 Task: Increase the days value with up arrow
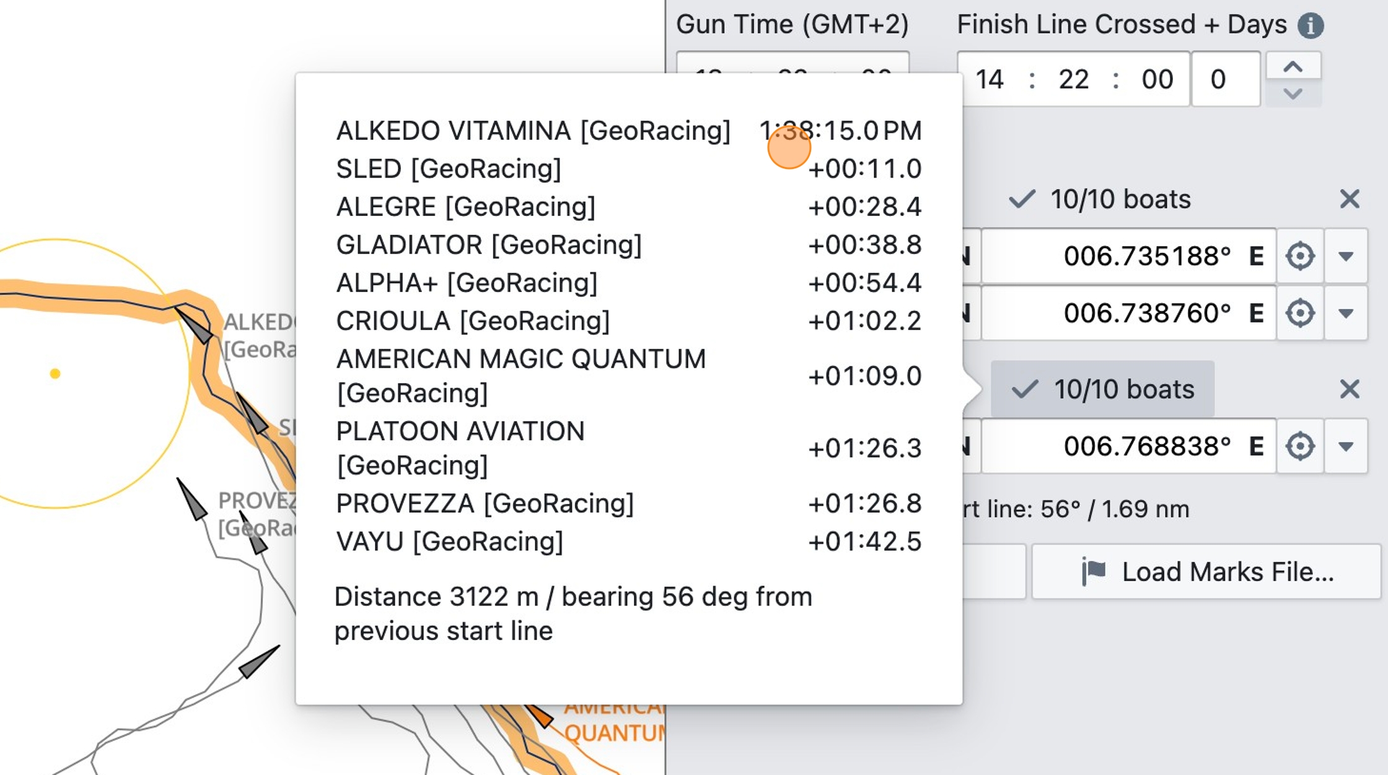[x=1293, y=66]
